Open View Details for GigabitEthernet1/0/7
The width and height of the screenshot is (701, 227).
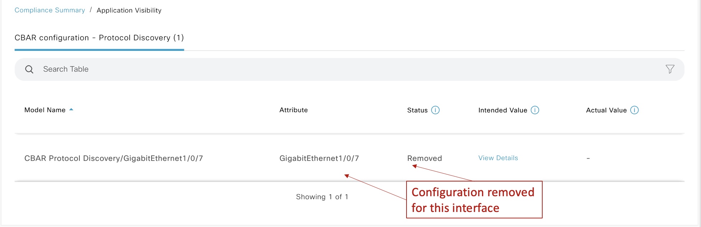pyautogui.click(x=498, y=158)
